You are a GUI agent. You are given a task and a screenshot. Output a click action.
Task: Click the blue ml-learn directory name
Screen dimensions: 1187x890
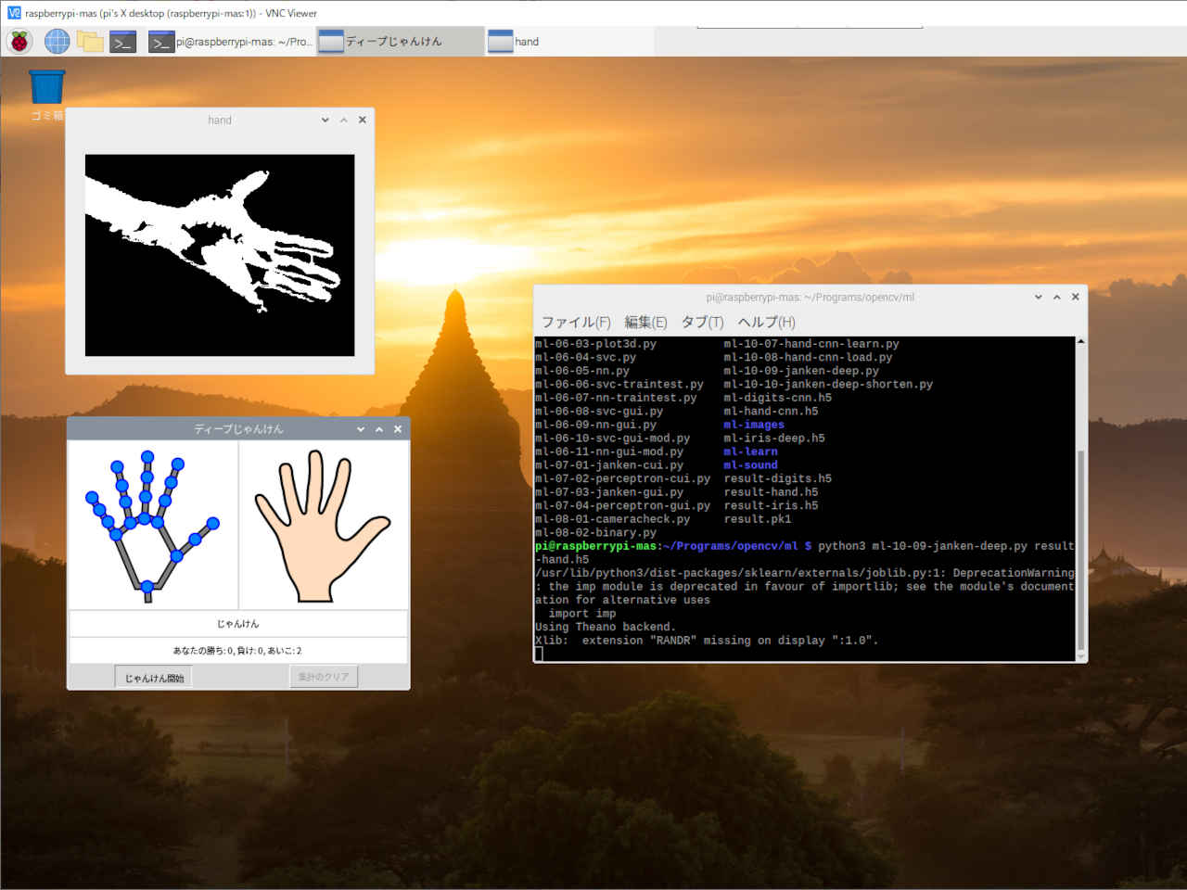click(750, 451)
